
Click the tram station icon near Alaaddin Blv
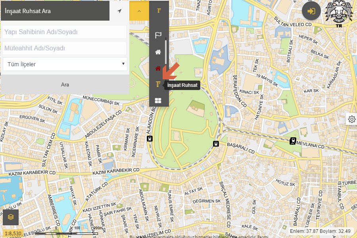(150, 138)
